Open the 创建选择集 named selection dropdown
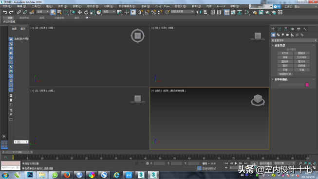 (x=182, y=12)
